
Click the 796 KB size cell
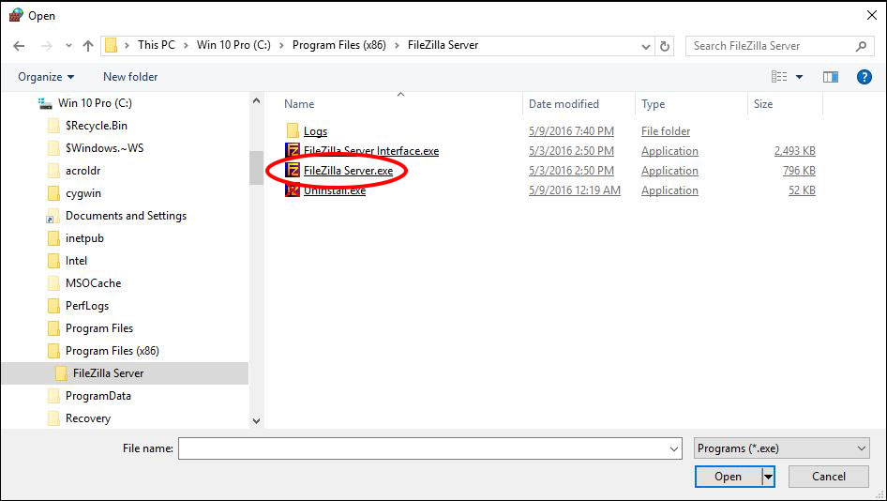tap(799, 171)
